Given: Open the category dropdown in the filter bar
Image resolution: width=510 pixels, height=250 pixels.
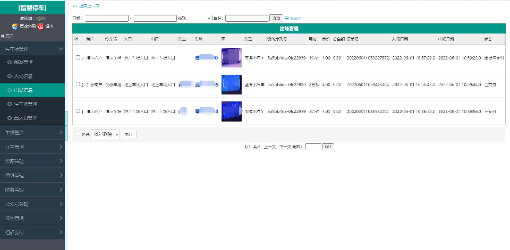Looking at the screenshot, I should pos(200,19).
